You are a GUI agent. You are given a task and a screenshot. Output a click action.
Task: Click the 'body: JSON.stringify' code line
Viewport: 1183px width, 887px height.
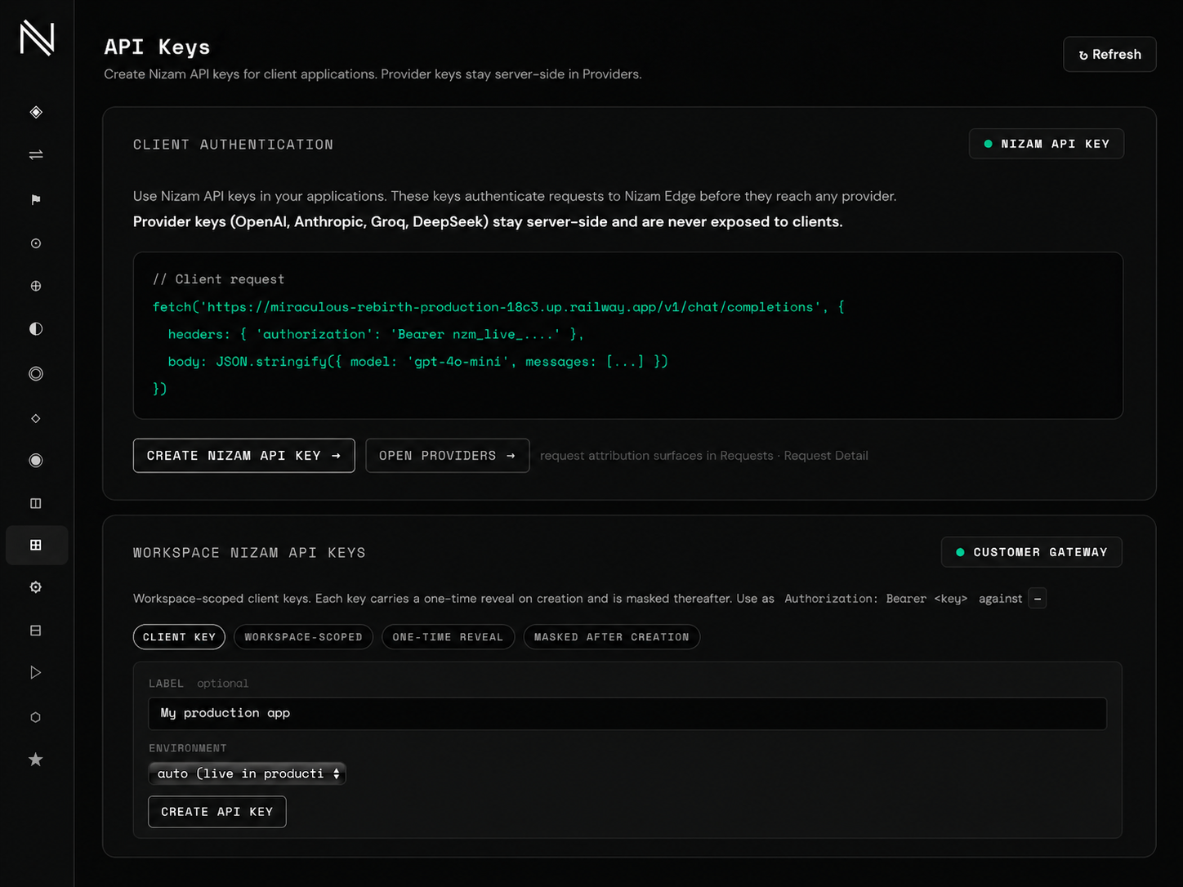(x=418, y=361)
